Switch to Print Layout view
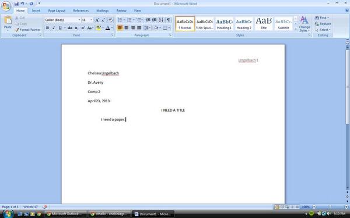Viewport: 350px width, 218px height. [x=277, y=207]
